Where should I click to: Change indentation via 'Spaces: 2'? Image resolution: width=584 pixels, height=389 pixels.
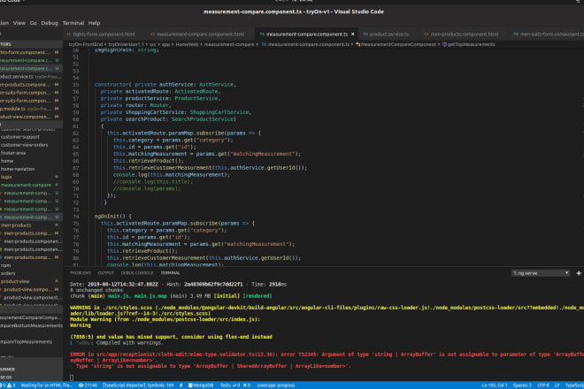click(x=522, y=385)
